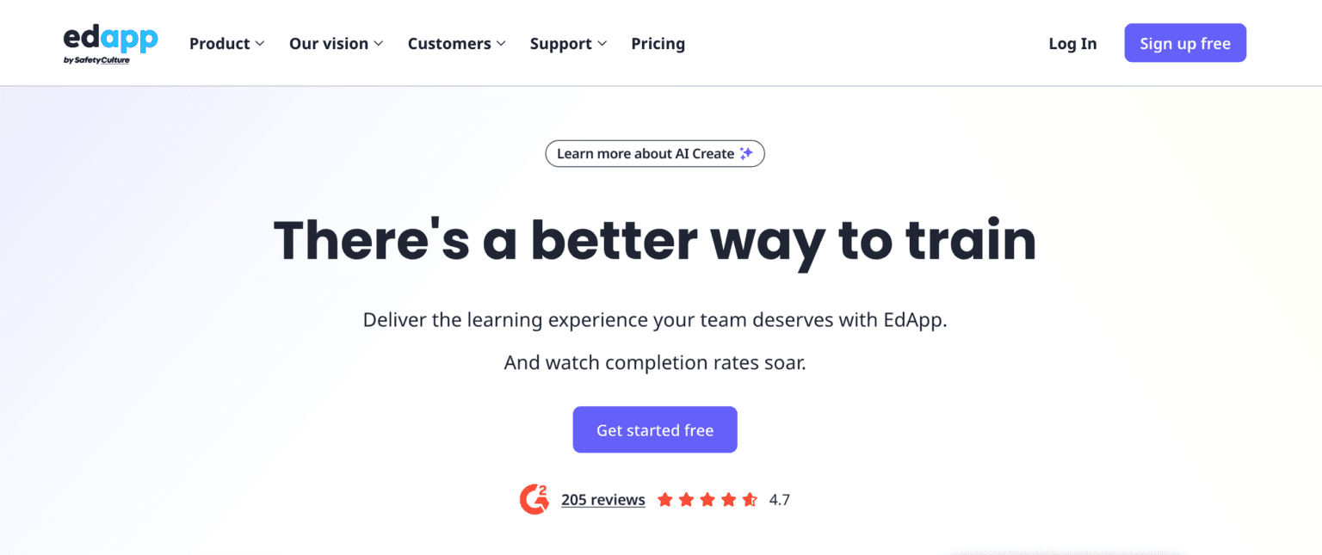This screenshot has width=1322, height=555.
Task: Open the 205 reviews link
Action: click(602, 500)
